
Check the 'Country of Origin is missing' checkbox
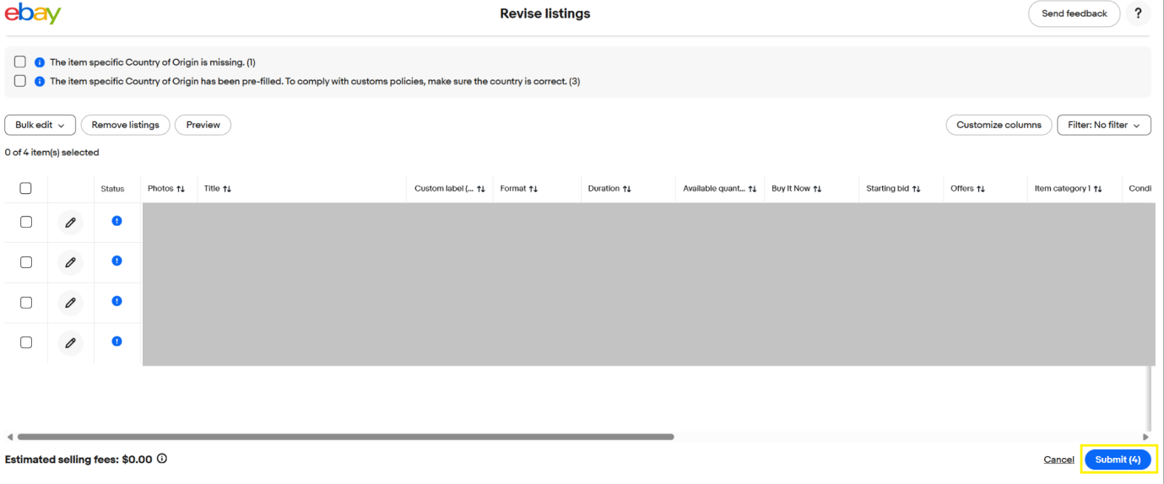(20, 62)
